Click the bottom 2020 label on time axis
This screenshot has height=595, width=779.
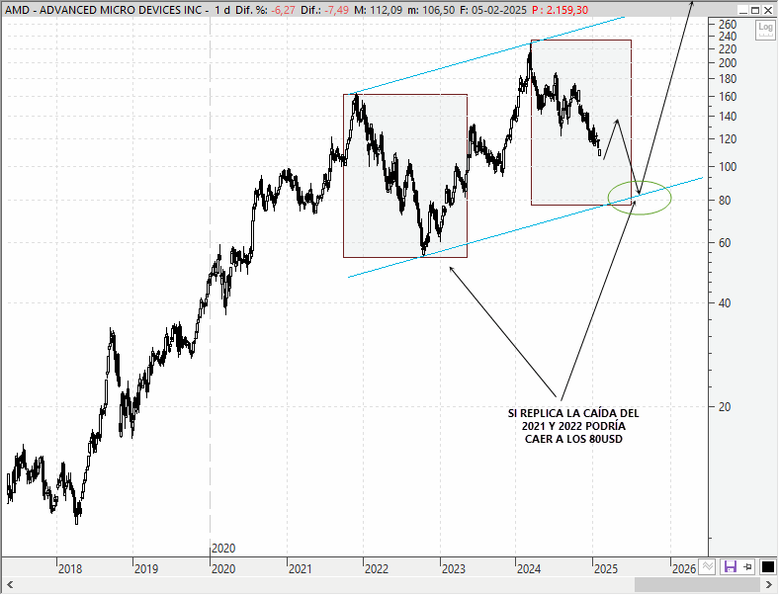[x=223, y=568]
